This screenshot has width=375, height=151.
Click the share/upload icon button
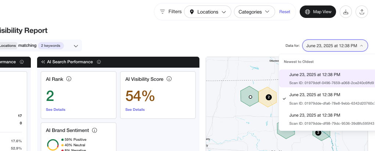(362, 12)
